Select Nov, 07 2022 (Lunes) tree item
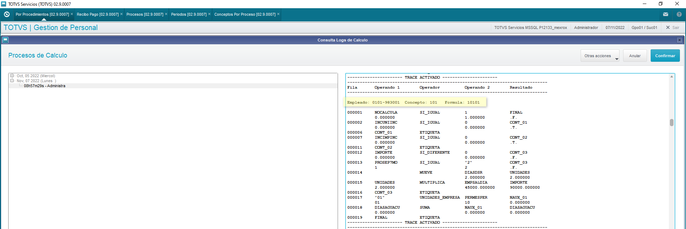This screenshot has height=229, width=686. tap(36, 81)
